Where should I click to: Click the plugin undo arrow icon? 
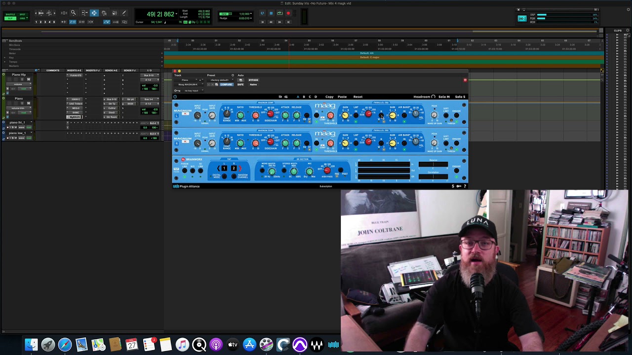(280, 97)
